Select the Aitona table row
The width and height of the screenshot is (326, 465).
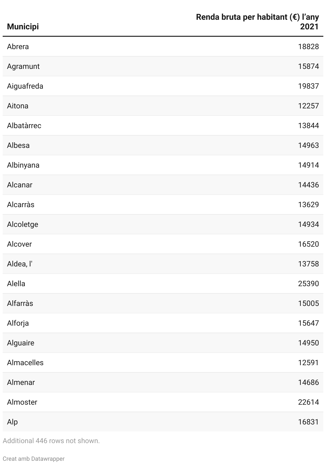click(x=163, y=106)
